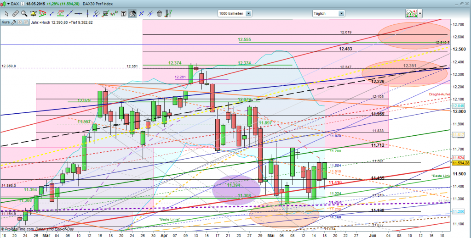
Task: Click the Jahr Hoch Tief info text
Action: (x=62, y=22)
